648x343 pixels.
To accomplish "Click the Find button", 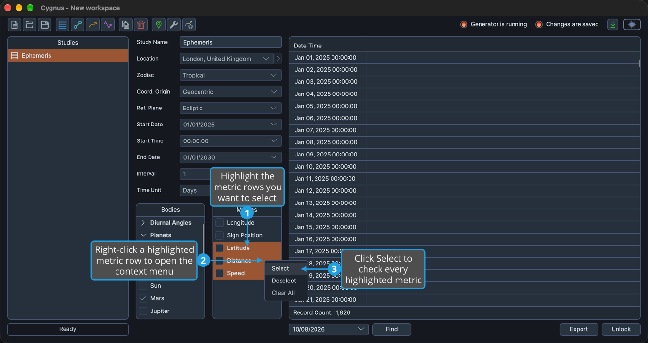I will click(392, 329).
